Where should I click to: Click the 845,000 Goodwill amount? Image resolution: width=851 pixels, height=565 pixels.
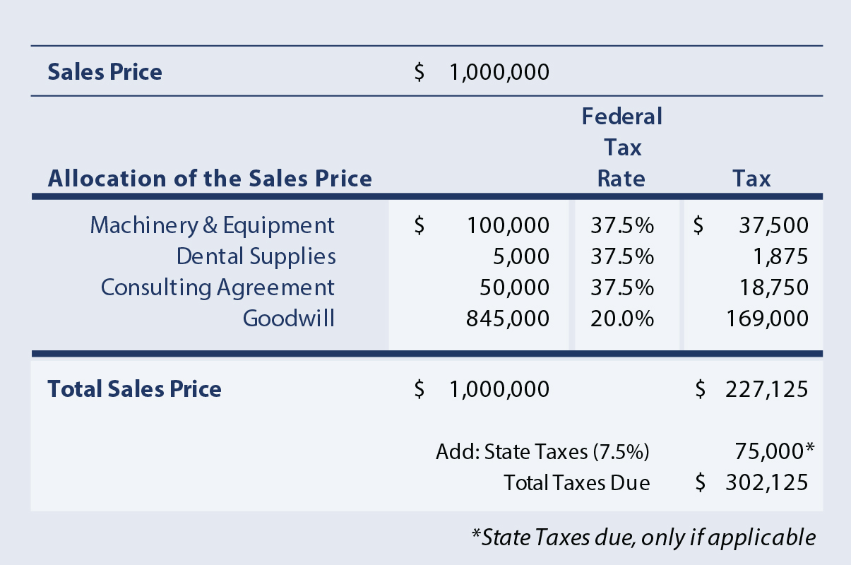pos(508,319)
